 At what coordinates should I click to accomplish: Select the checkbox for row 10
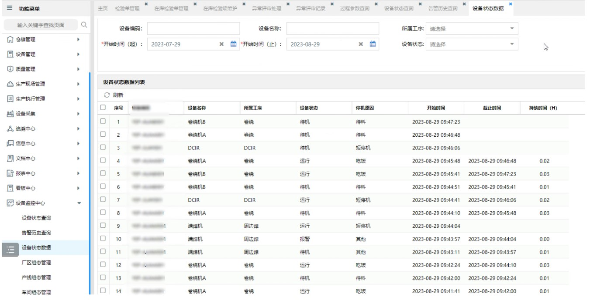(x=103, y=238)
